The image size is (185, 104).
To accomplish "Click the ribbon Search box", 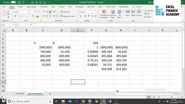I will point(137,7).
